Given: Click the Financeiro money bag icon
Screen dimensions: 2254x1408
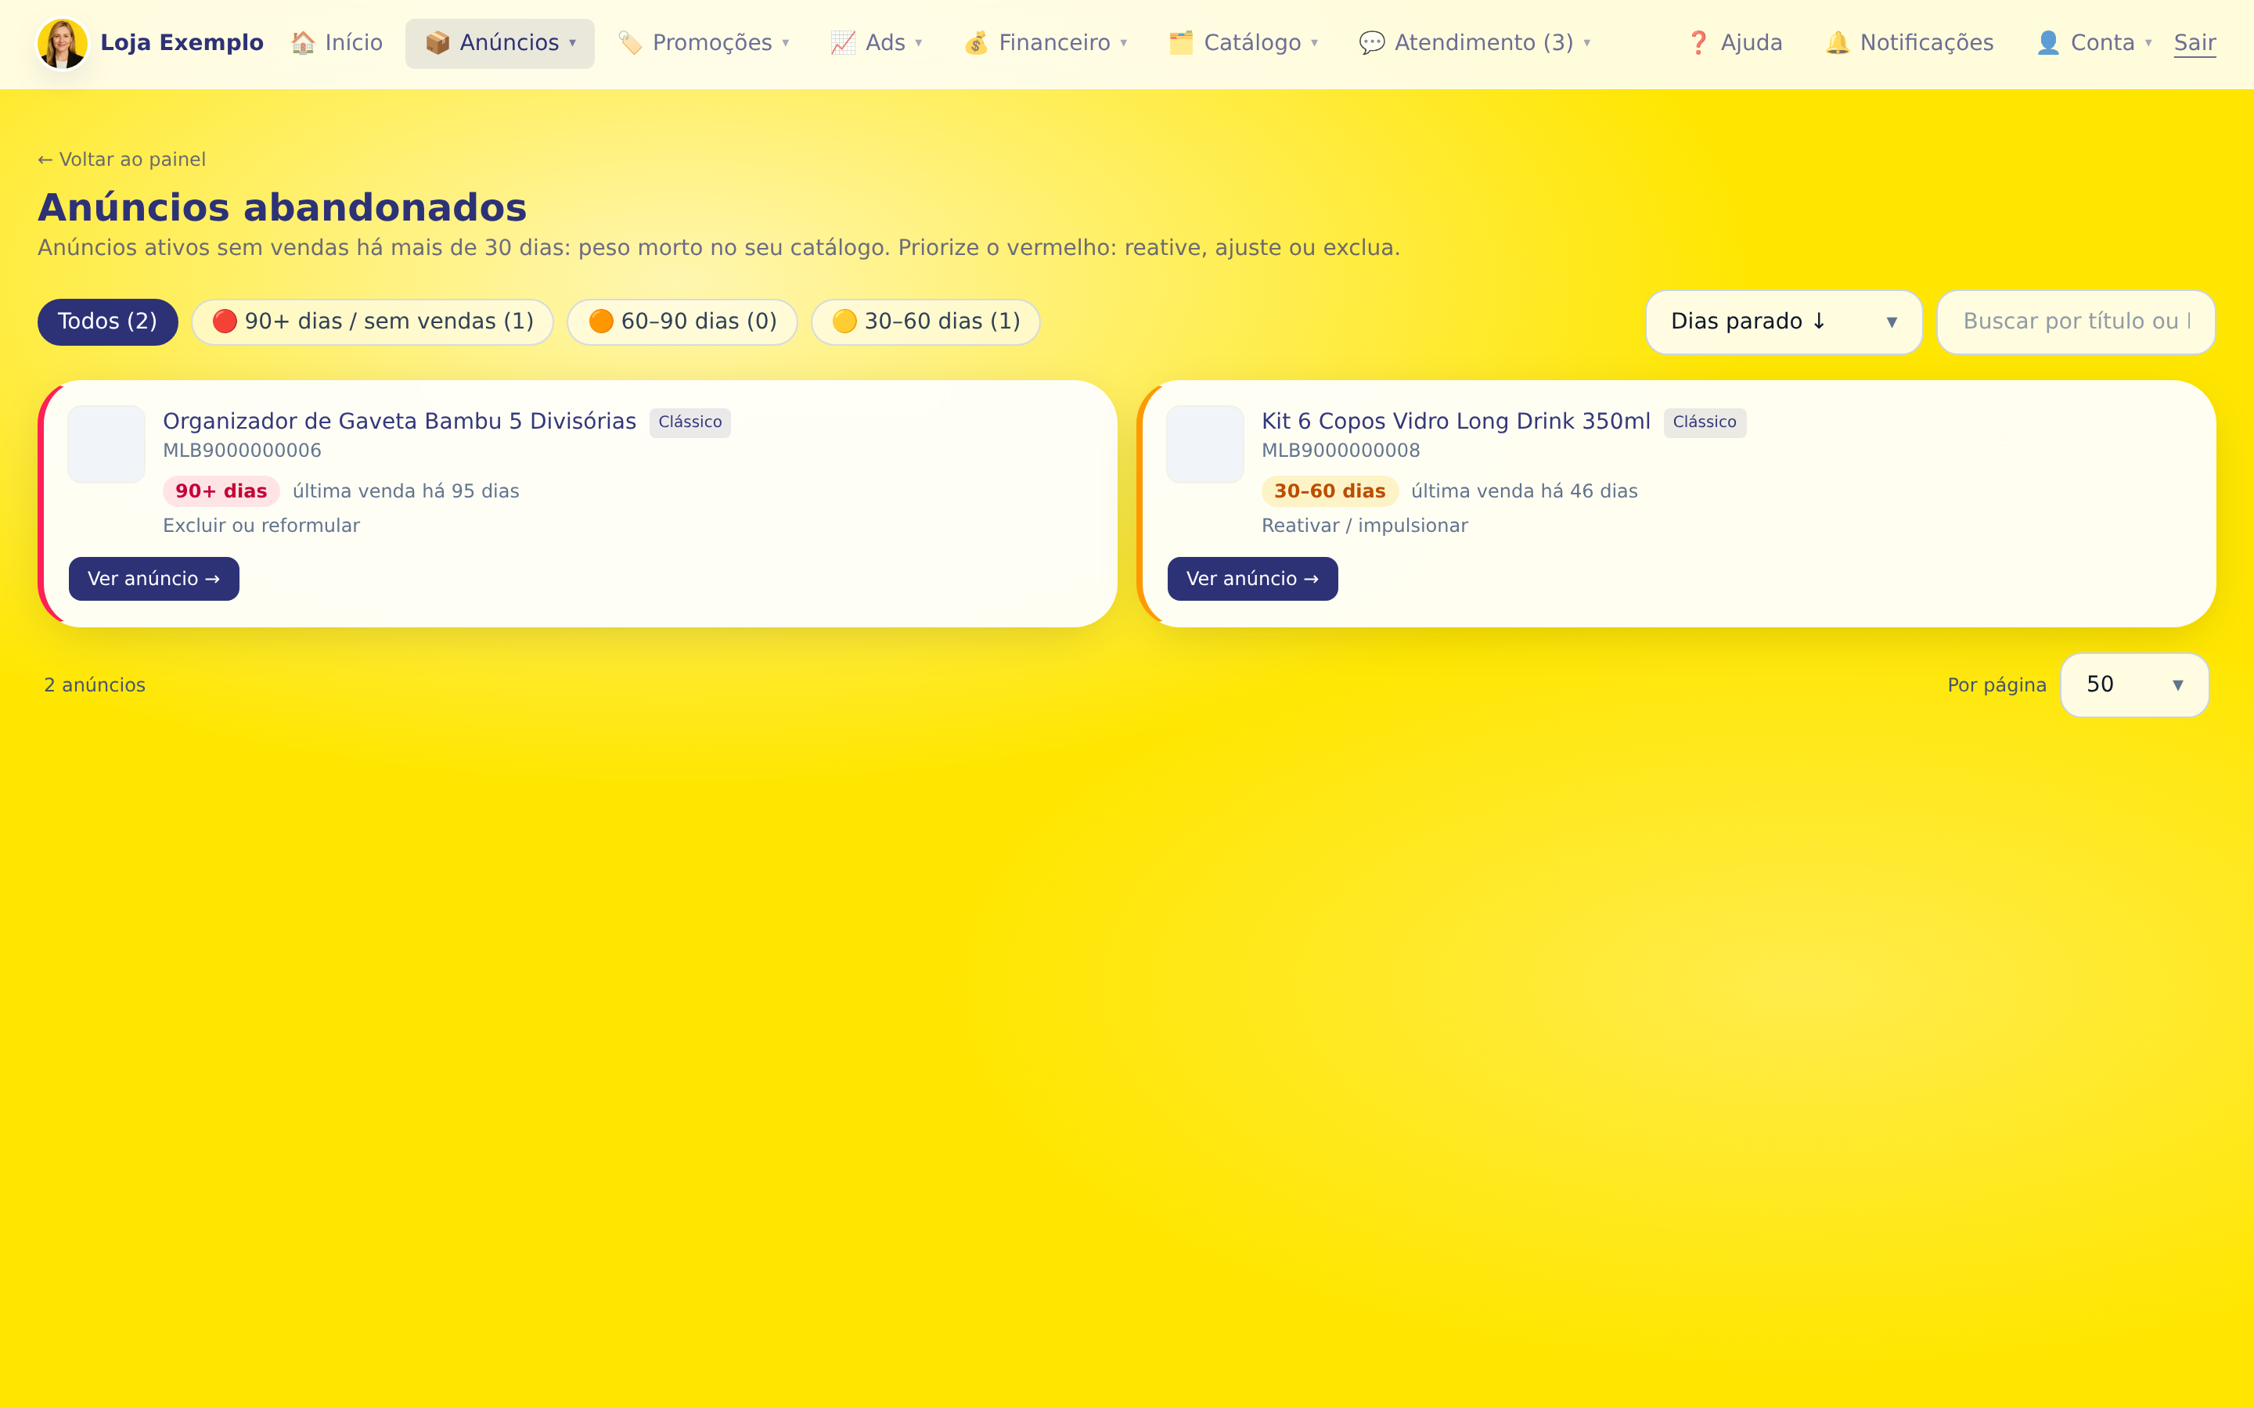Looking at the screenshot, I should pos(975,43).
